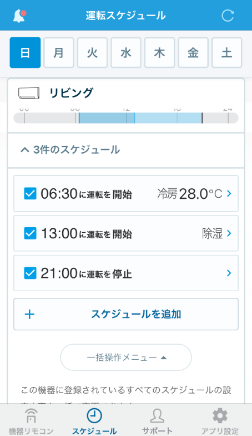Open 06:30 冷房 schedule details chevron

[229, 194]
